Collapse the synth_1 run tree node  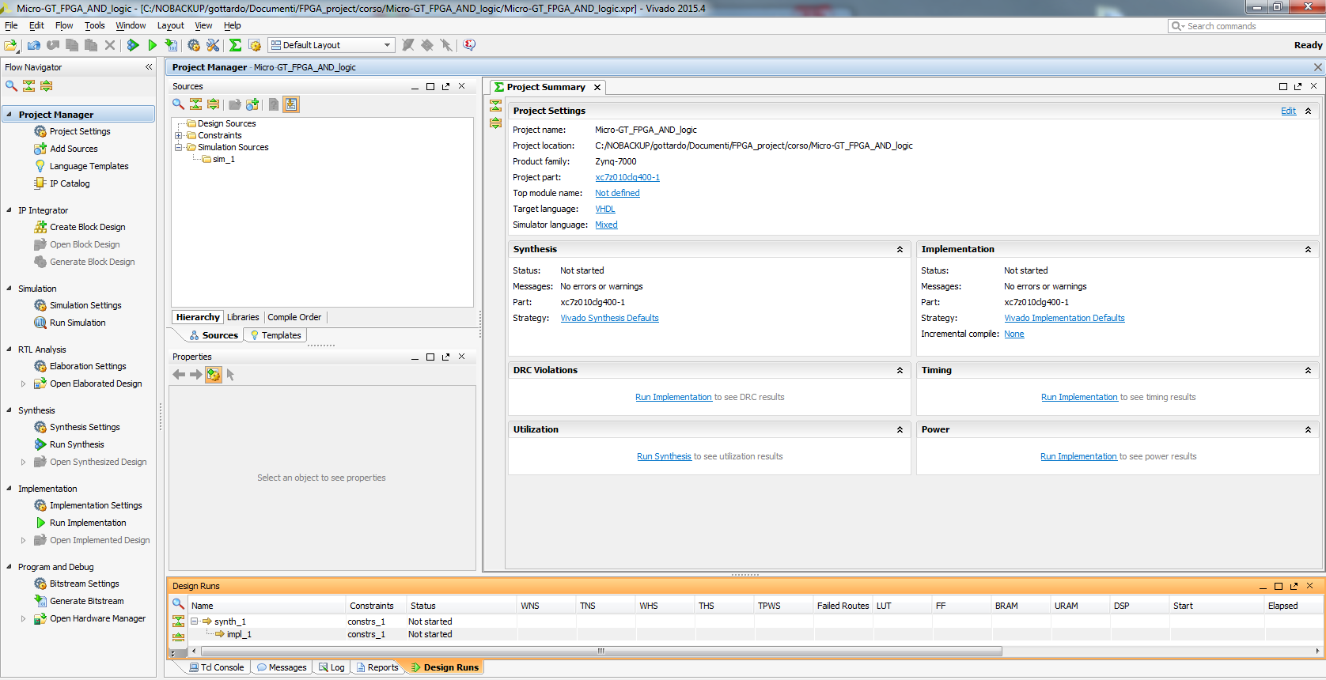pyautogui.click(x=195, y=621)
